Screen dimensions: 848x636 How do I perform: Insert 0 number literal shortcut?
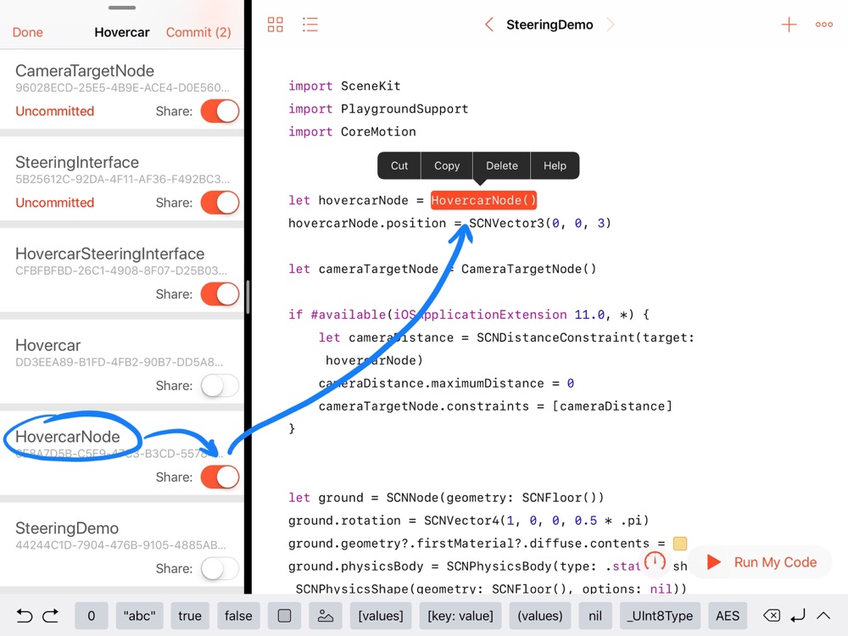point(92,616)
